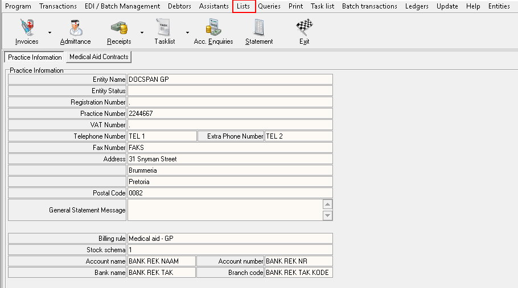
Task: Expand the Invoices dropdown arrow
Action: (x=50, y=32)
